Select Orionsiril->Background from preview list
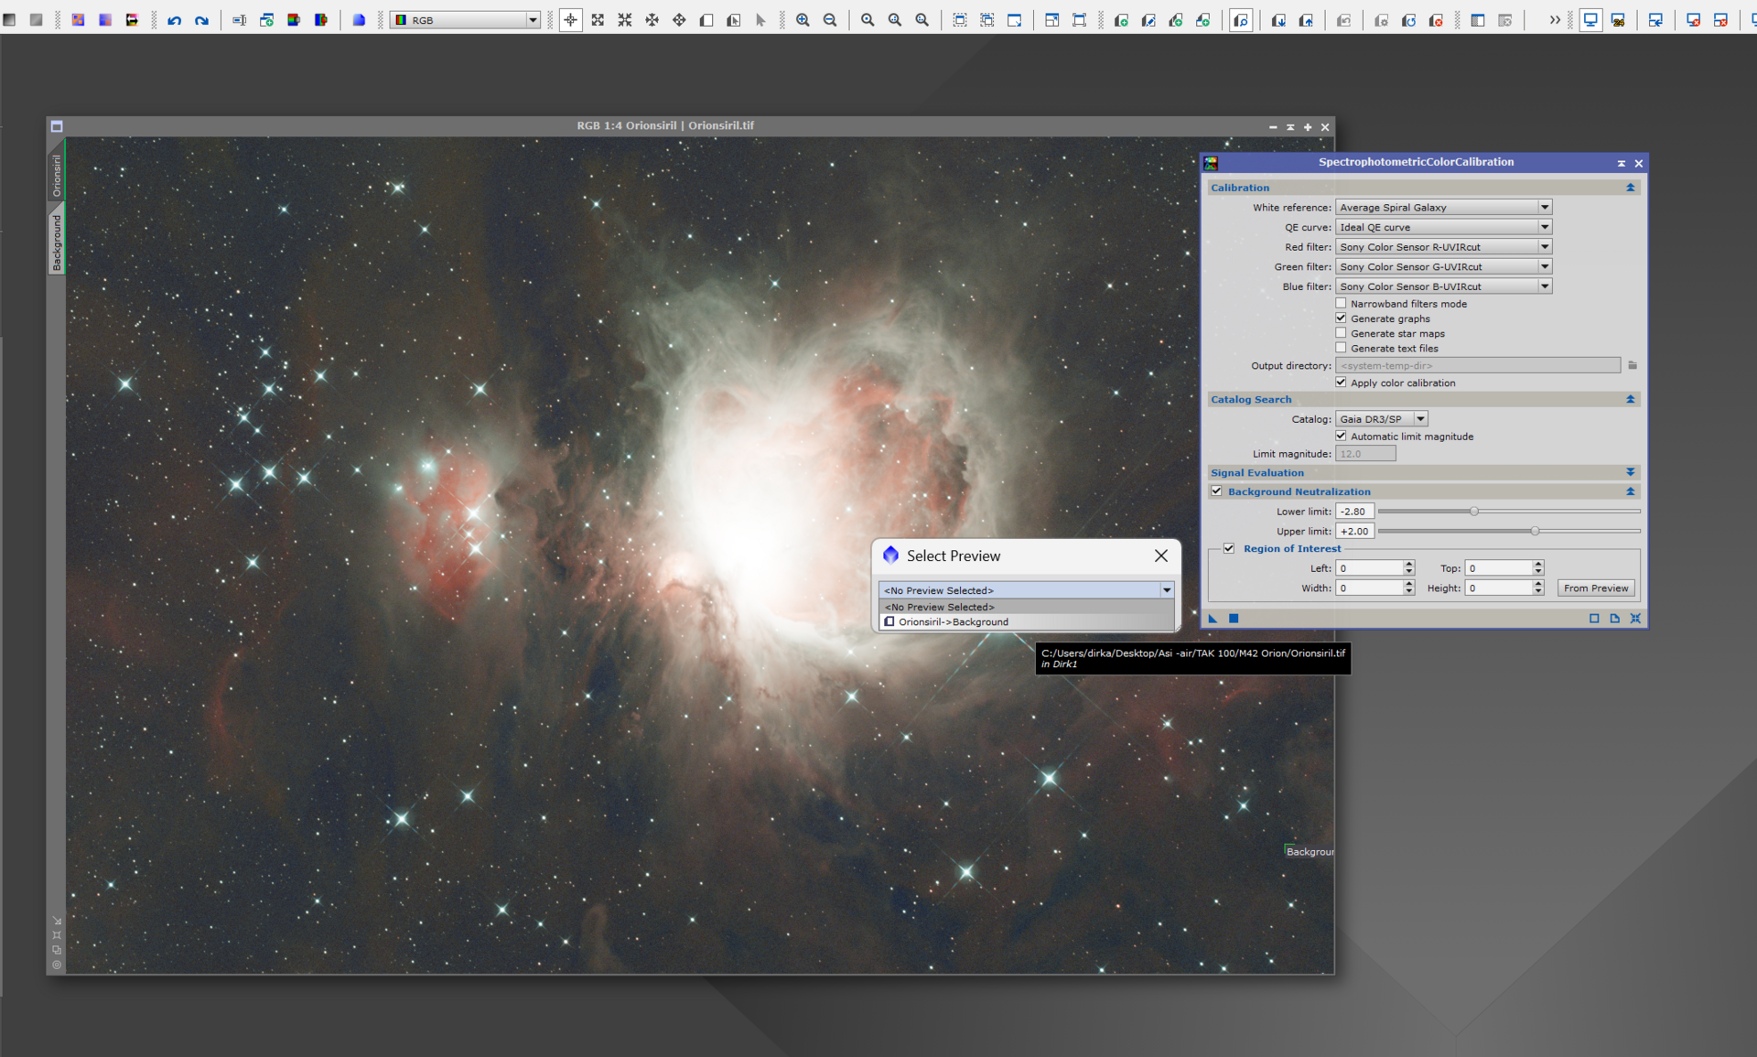 [1027, 622]
